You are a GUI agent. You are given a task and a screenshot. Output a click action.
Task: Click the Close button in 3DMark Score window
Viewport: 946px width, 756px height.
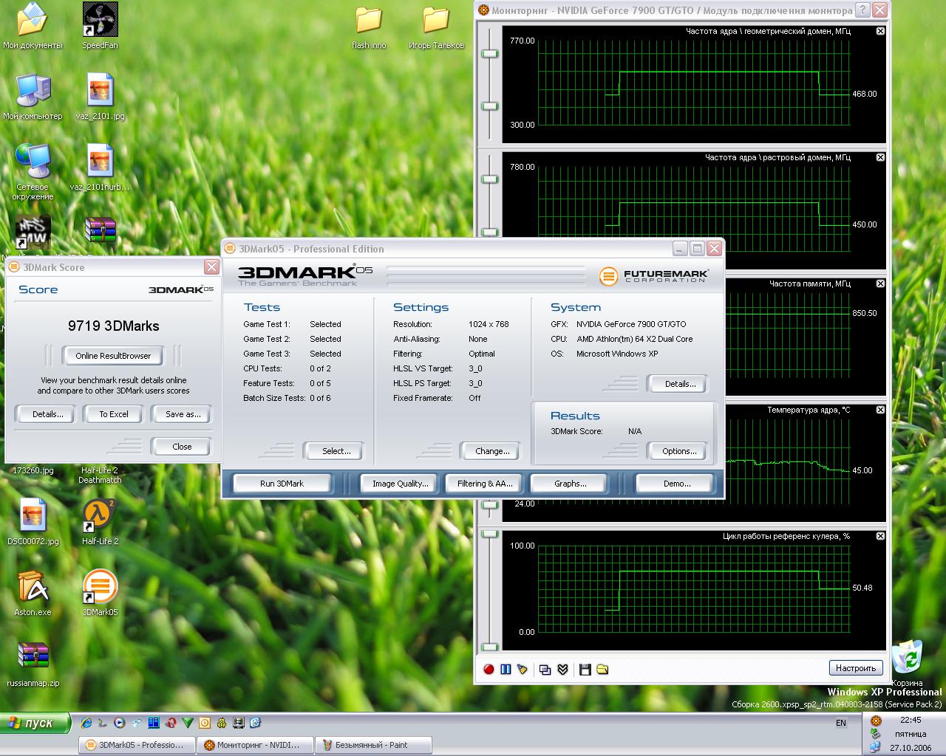click(x=182, y=447)
